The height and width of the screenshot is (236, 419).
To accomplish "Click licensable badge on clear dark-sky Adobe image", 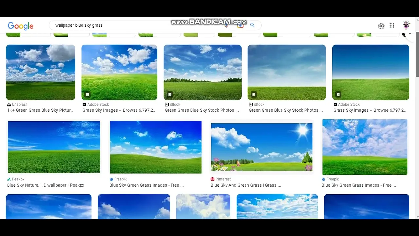I will click(338, 95).
